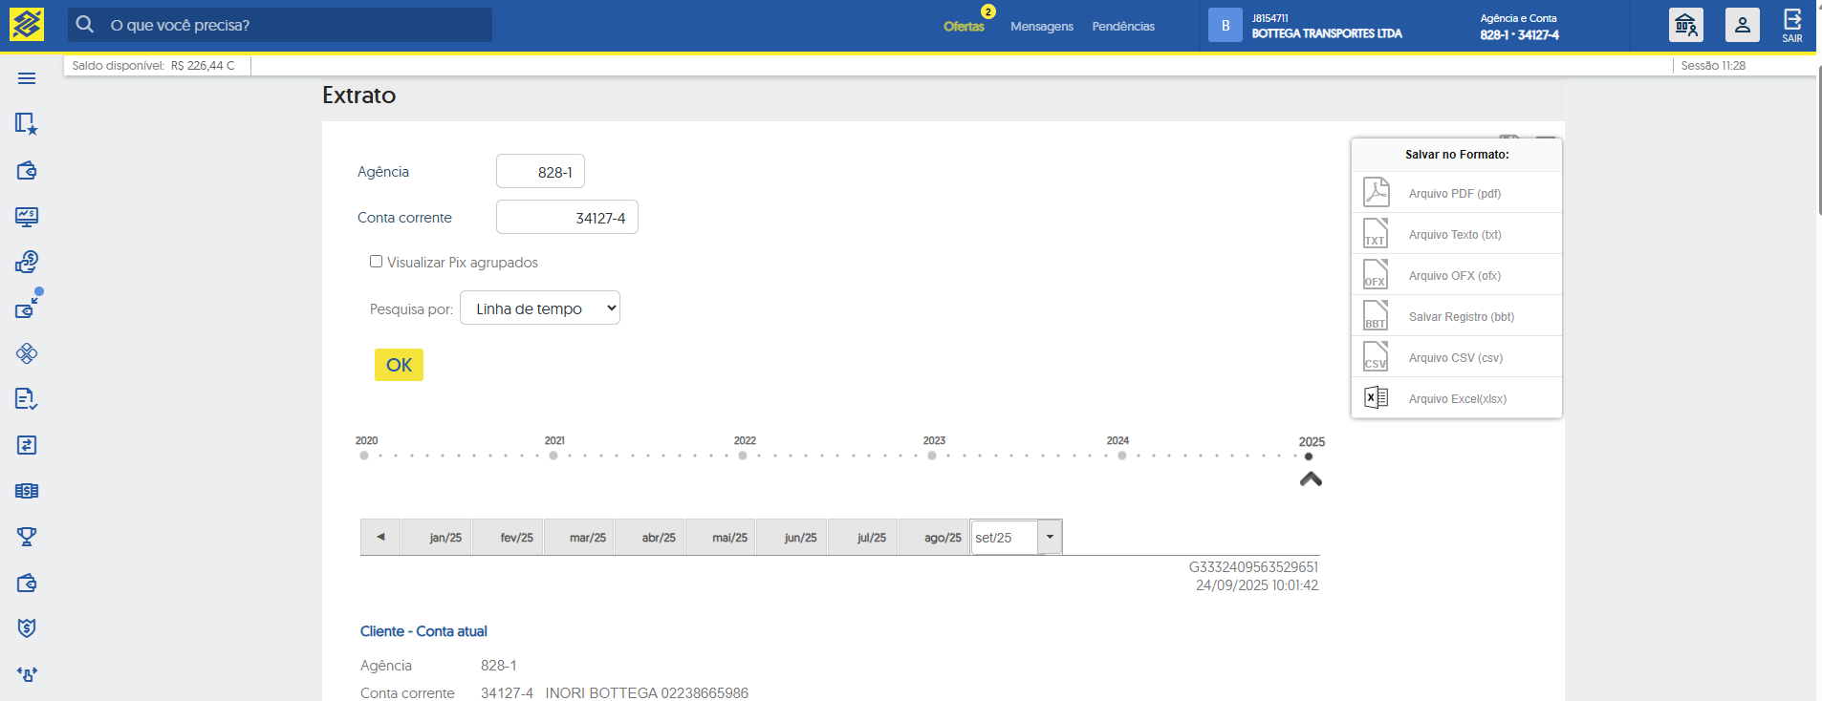This screenshot has height=701, width=1822.
Task: Open Mensagens in the top bar
Action: click(1041, 27)
